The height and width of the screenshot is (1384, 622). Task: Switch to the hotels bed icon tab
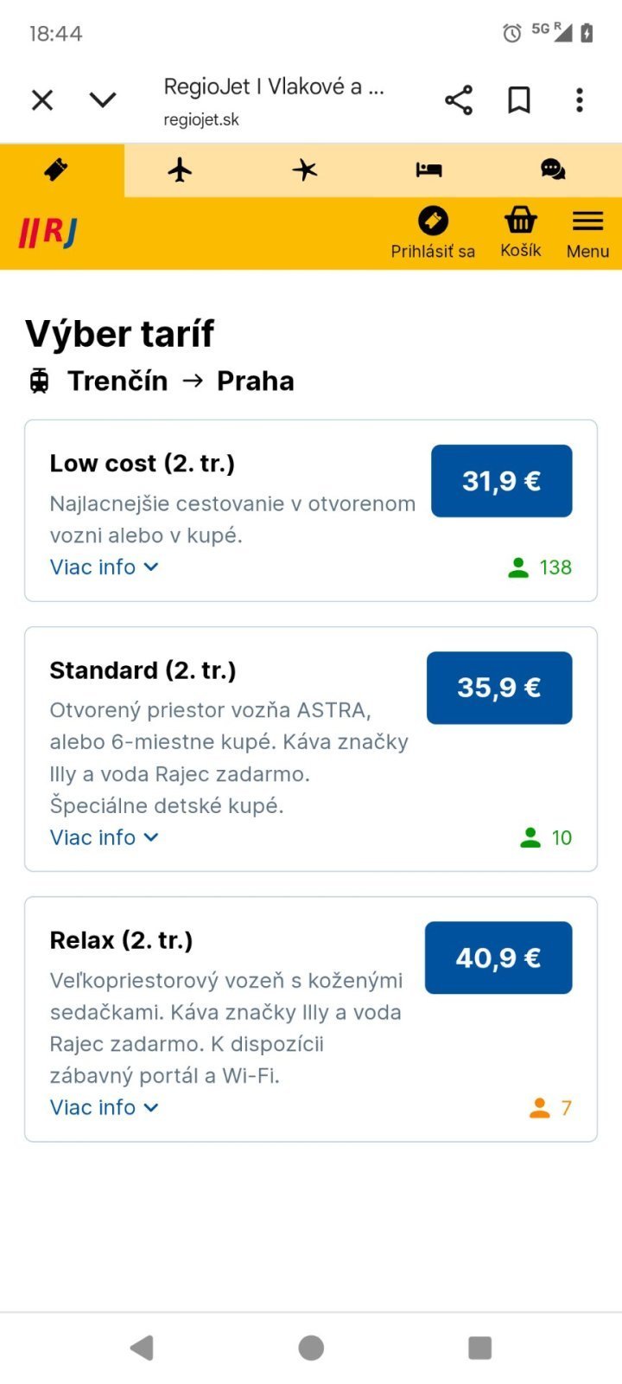pyautogui.click(x=428, y=170)
